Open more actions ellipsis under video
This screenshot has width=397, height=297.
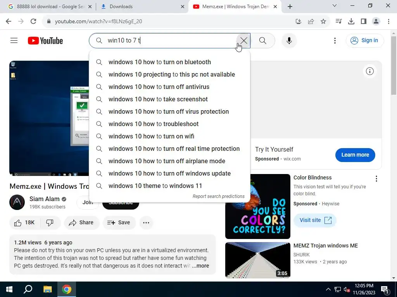[146, 222]
